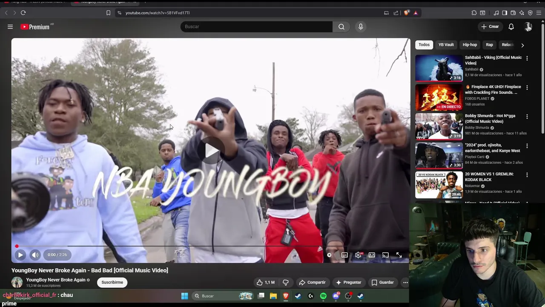This screenshot has height=307, width=545.
Task: Save the video with Guardar
Action: tap(382, 282)
